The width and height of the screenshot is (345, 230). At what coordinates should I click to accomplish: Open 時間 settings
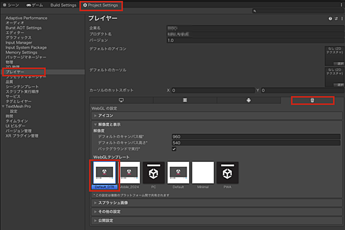click(x=9, y=116)
